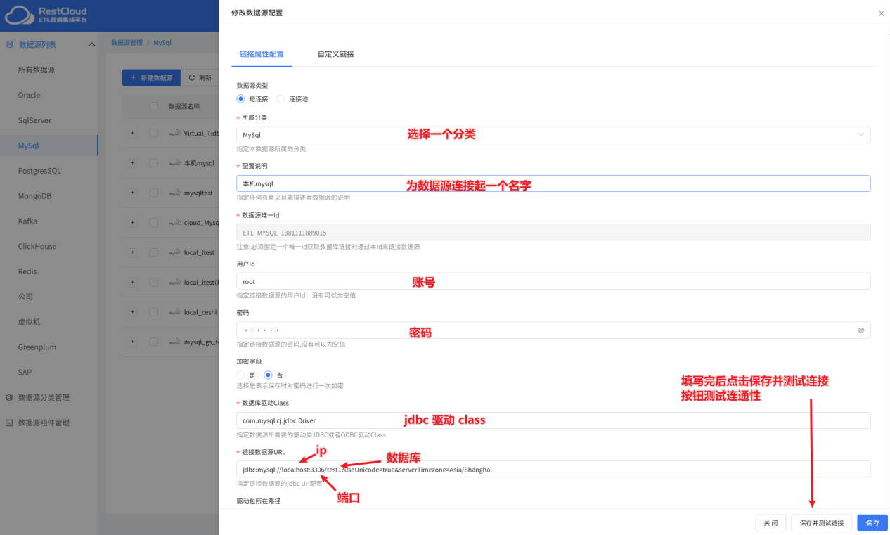
Task: Click the RestCloud cloud logo
Action: click(x=19, y=15)
